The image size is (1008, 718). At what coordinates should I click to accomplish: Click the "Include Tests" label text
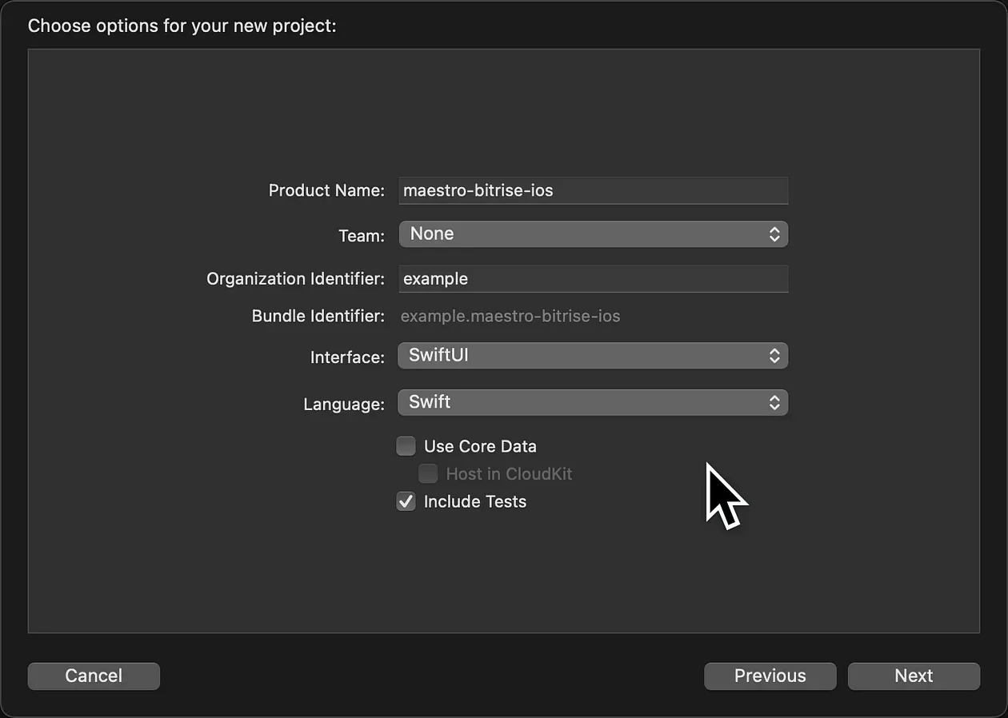pyautogui.click(x=475, y=502)
